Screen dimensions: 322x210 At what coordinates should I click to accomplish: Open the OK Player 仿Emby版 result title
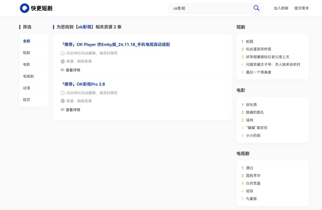click(115, 45)
